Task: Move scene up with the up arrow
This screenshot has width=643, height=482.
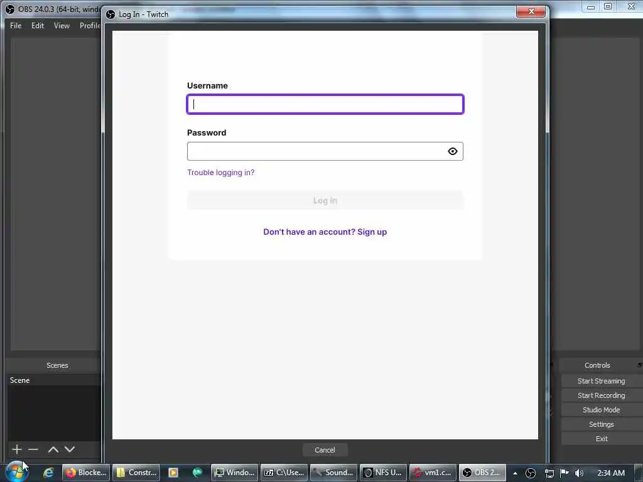Action: pyautogui.click(x=53, y=449)
